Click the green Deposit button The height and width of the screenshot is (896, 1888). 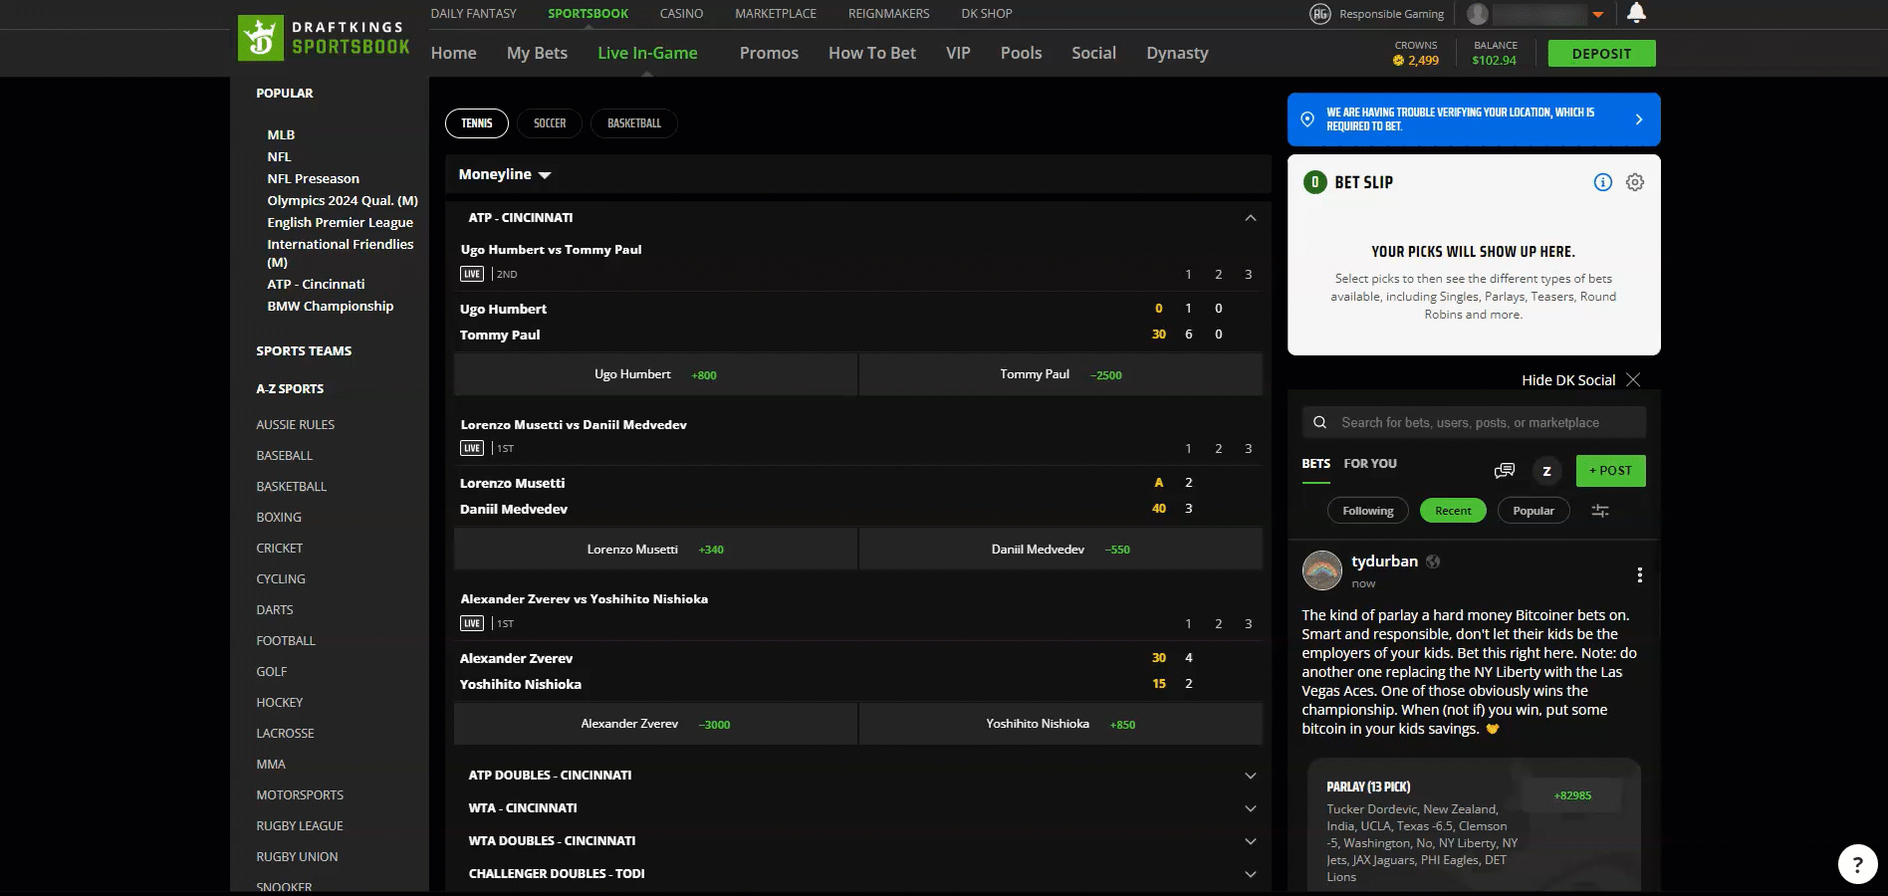click(x=1601, y=54)
